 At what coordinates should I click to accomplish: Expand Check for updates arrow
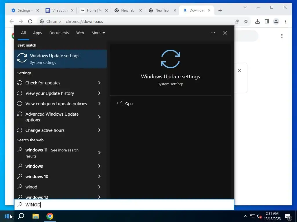[x=99, y=83]
